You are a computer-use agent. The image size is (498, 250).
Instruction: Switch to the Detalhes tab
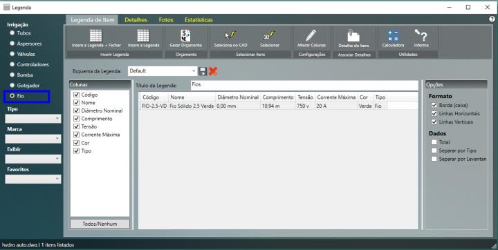pyautogui.click(x=136, y=19)
